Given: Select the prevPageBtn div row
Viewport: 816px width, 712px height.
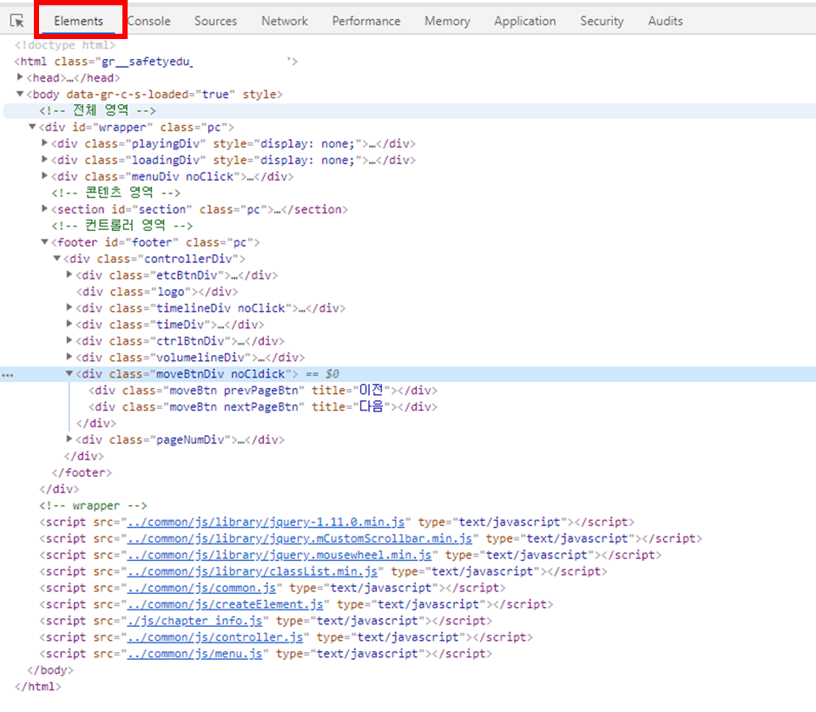Looking at the screenshot, I should point(263,391).
